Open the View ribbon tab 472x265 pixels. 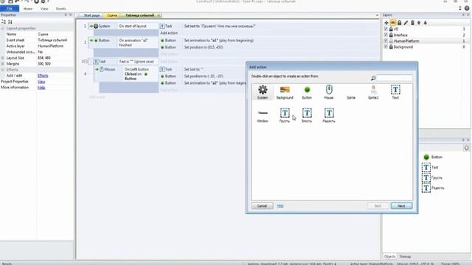click(x=44, y=9)
